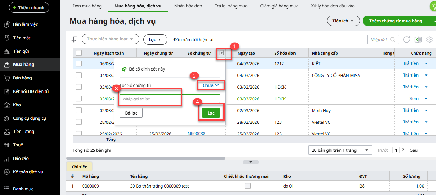The width and height of the screenshot is (436, 195).
Task: Click the filter value input field
Action: [170, 99]
